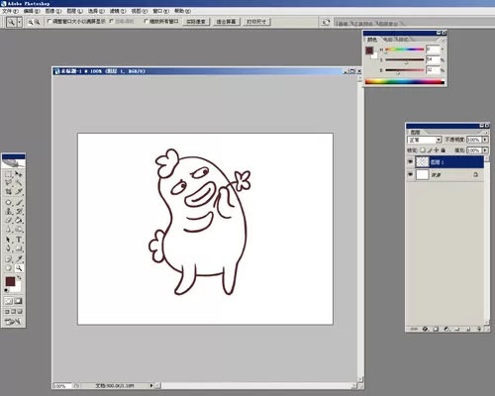The image size is (495, 396).
Task: Click the delete layer trash icon
Action: click(479, 329)
